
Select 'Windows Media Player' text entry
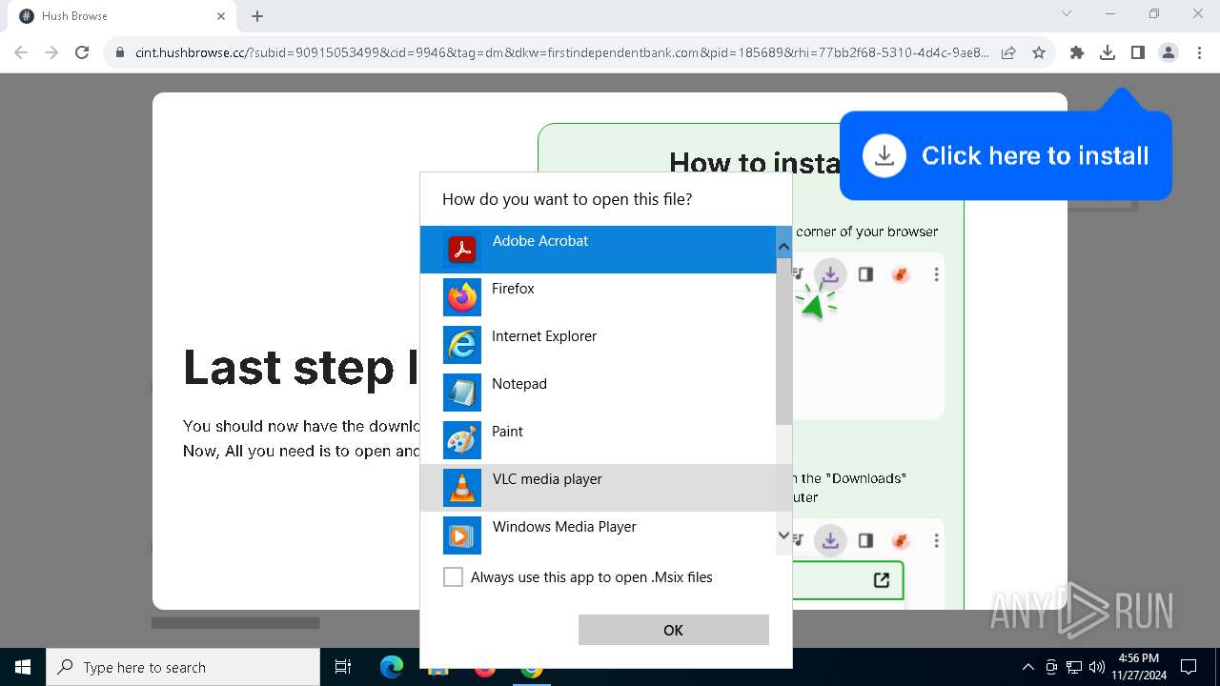(x=564, y=527)
